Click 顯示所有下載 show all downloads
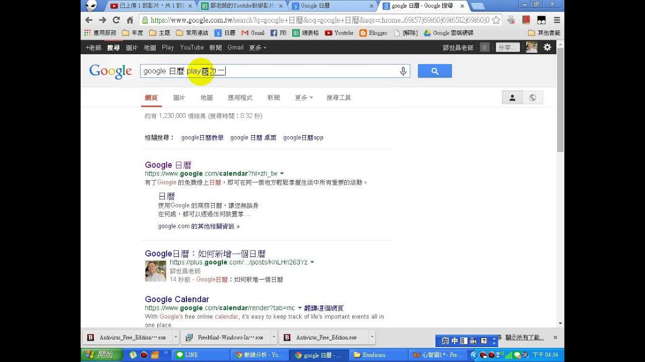 click(x=525, y=337)
